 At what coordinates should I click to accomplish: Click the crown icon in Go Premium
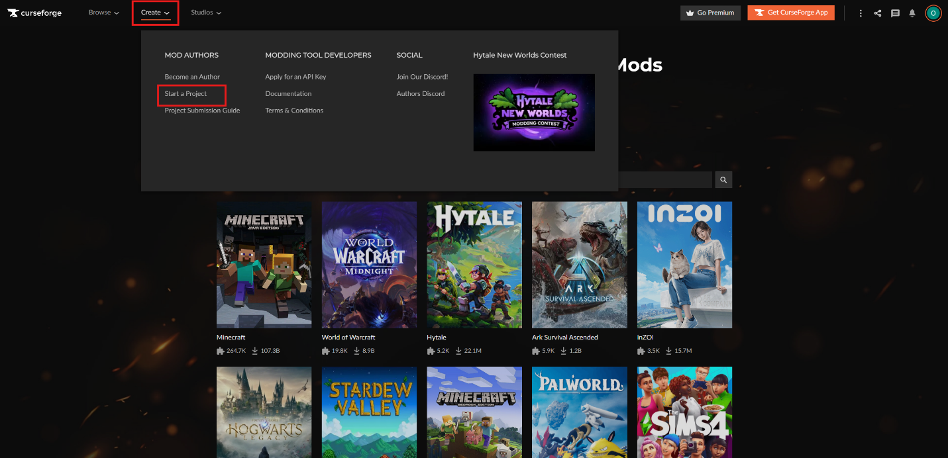[690, 13]
